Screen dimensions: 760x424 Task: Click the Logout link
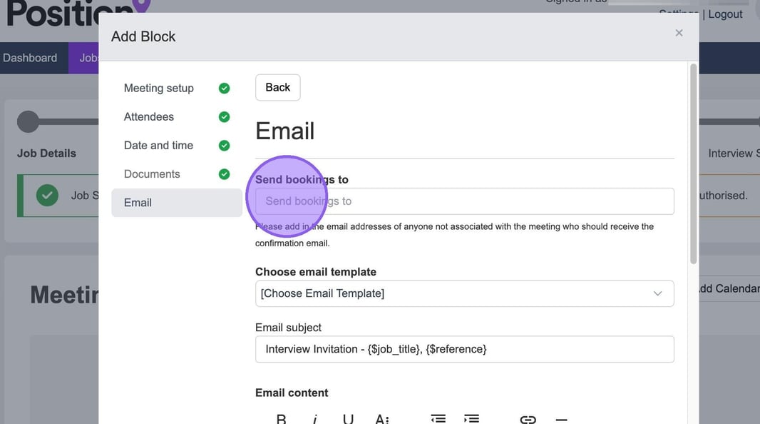[x=725, y=14]
